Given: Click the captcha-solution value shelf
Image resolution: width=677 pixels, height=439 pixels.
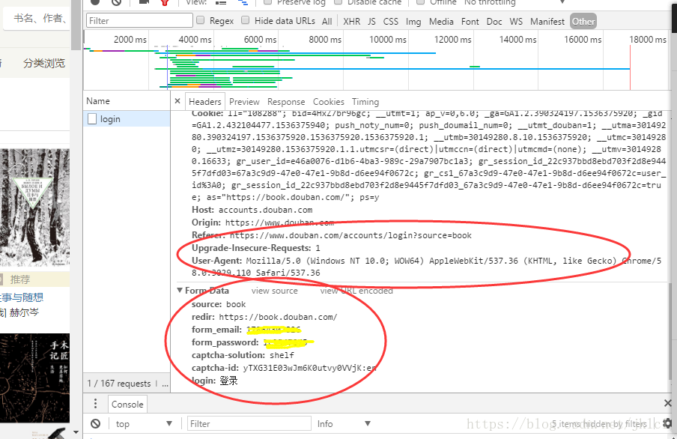Looking at the screenshot, I should pos(282,355).
